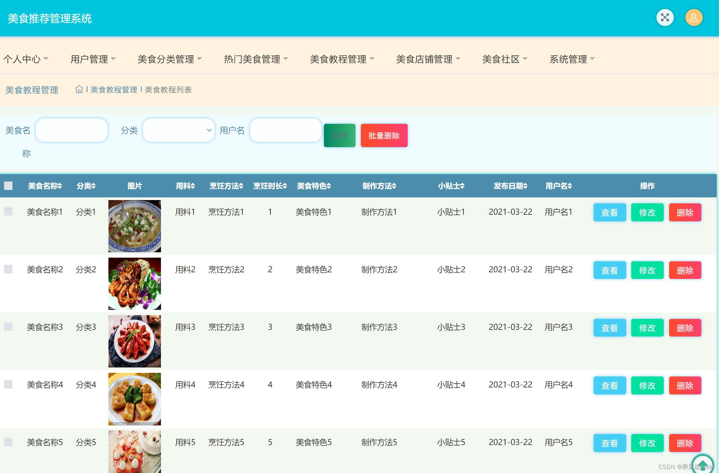Click 修改 button for 美食名称2 row

[647, 270]
